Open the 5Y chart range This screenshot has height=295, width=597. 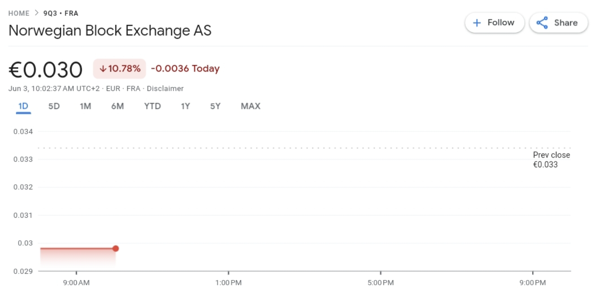pos(215,106)
